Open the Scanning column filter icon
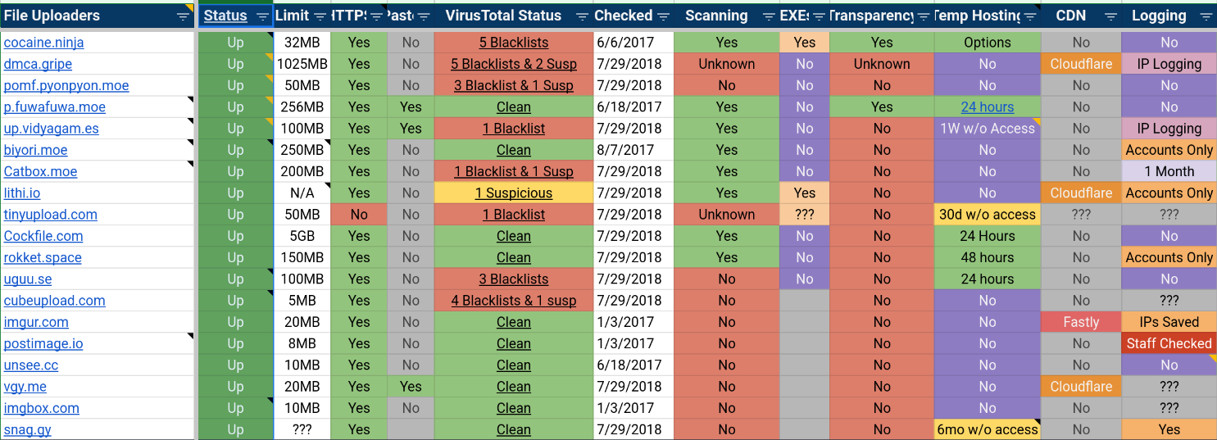Image resolution: width=1217 pixels, height=440 pixels. [769, 16]
